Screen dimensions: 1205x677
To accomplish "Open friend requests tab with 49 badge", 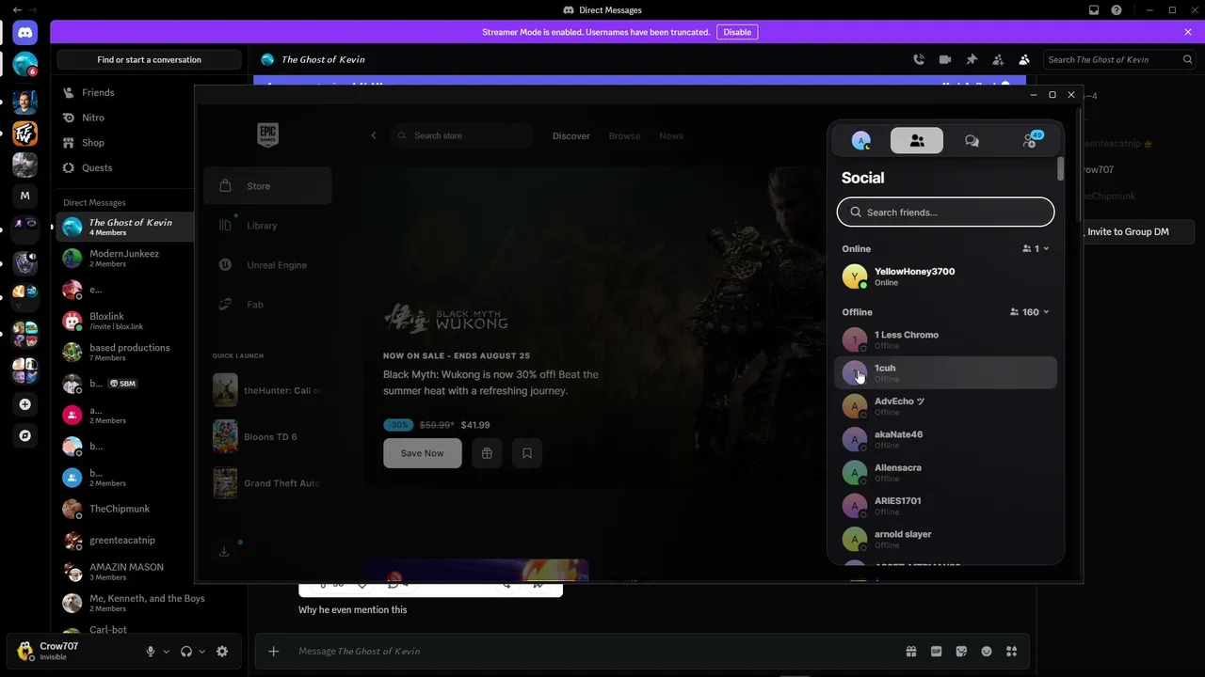I will pos(1030,141).
